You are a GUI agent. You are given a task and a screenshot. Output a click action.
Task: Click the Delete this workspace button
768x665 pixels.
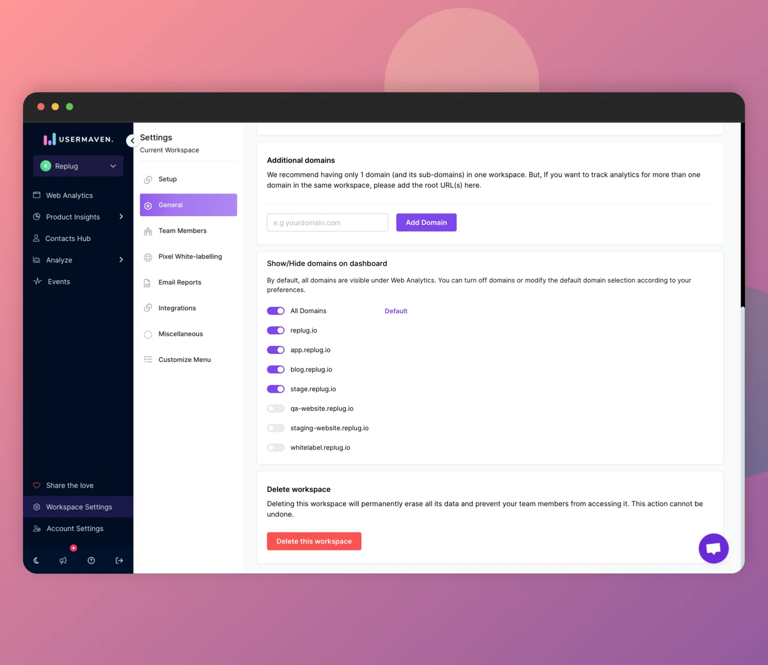[x=314, y=541]
